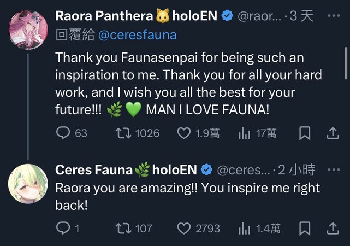The image size is (350, 246).
Task: Open more options on Raora's tweet
Action: coord(333,16)
